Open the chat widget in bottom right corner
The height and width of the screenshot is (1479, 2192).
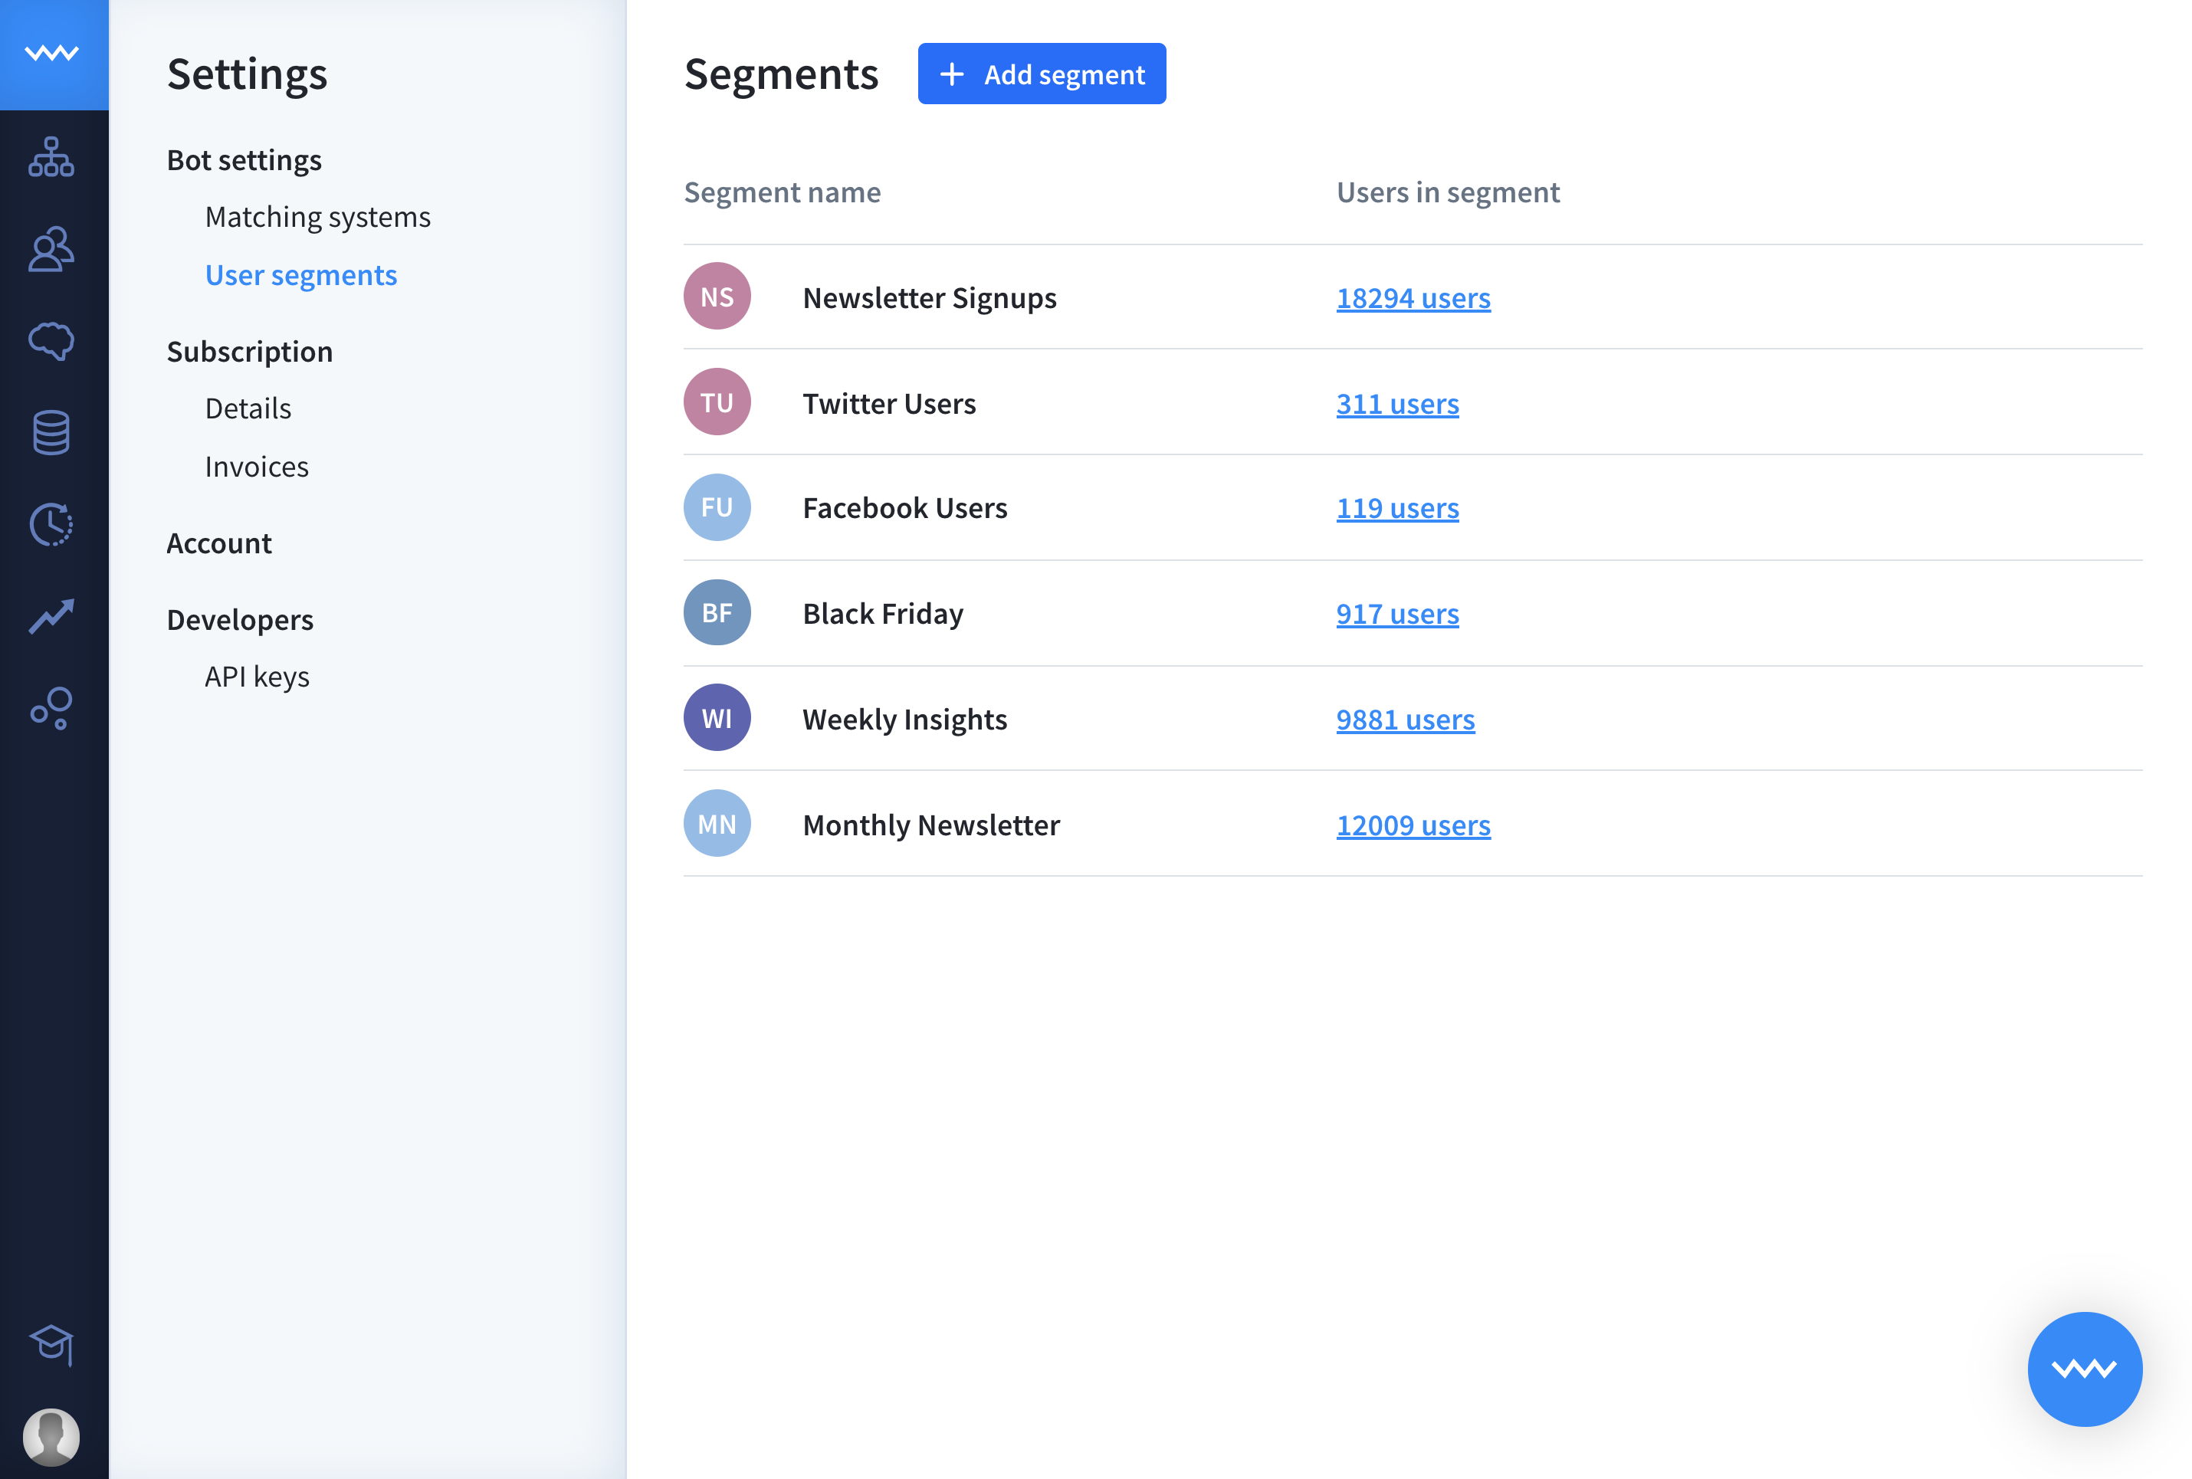click(x=2085, y=1369)
